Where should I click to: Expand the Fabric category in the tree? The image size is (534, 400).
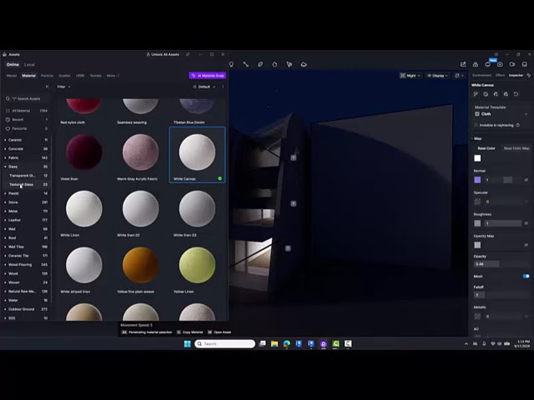pyautogui.click(x=5, y=157)
